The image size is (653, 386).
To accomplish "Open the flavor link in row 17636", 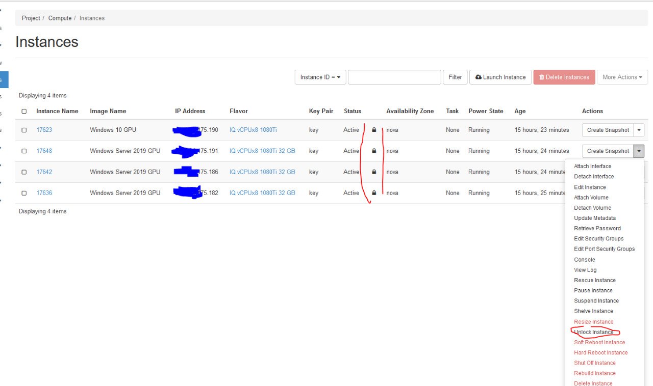I will [262, 193].
